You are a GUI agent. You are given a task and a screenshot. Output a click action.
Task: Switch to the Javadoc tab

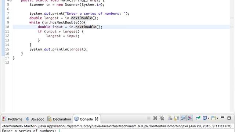click(35, 119)
